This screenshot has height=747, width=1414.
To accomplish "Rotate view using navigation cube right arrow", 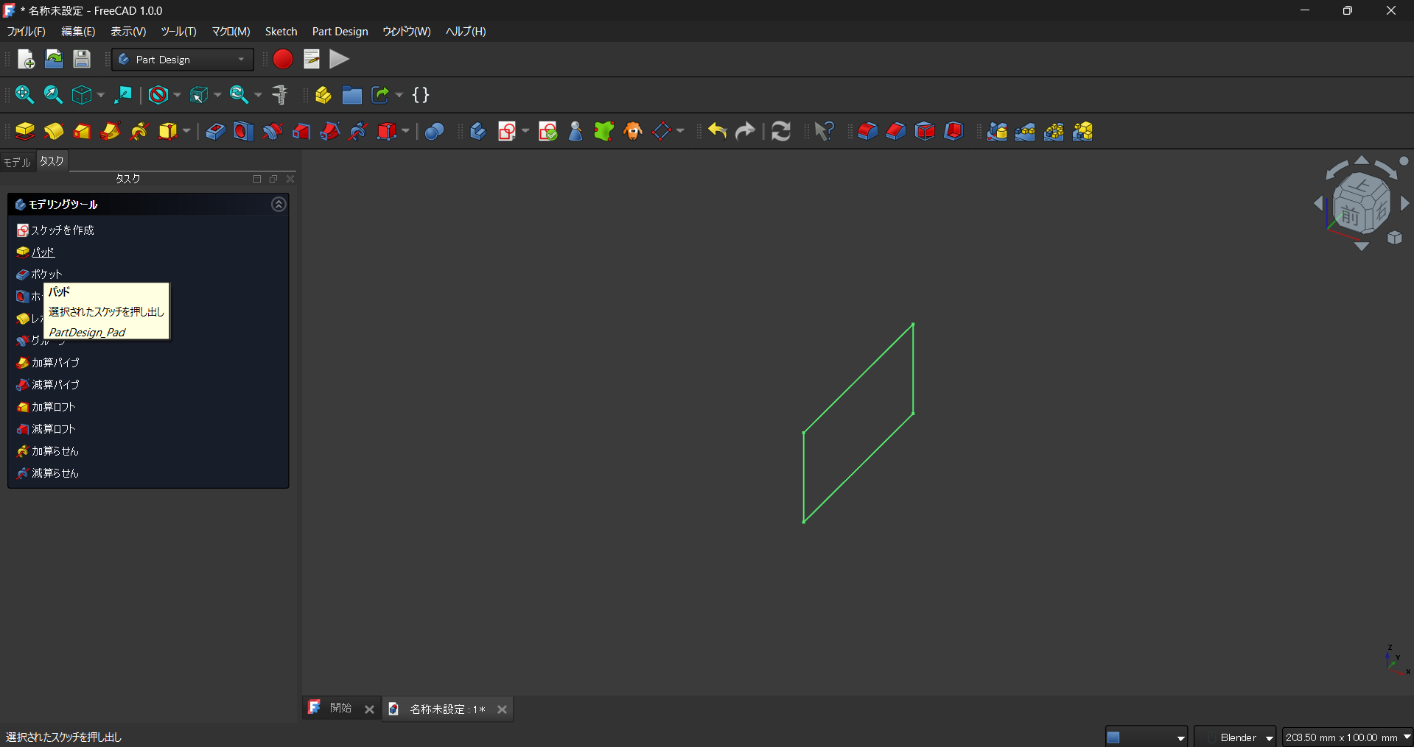I will (1405, 202).
